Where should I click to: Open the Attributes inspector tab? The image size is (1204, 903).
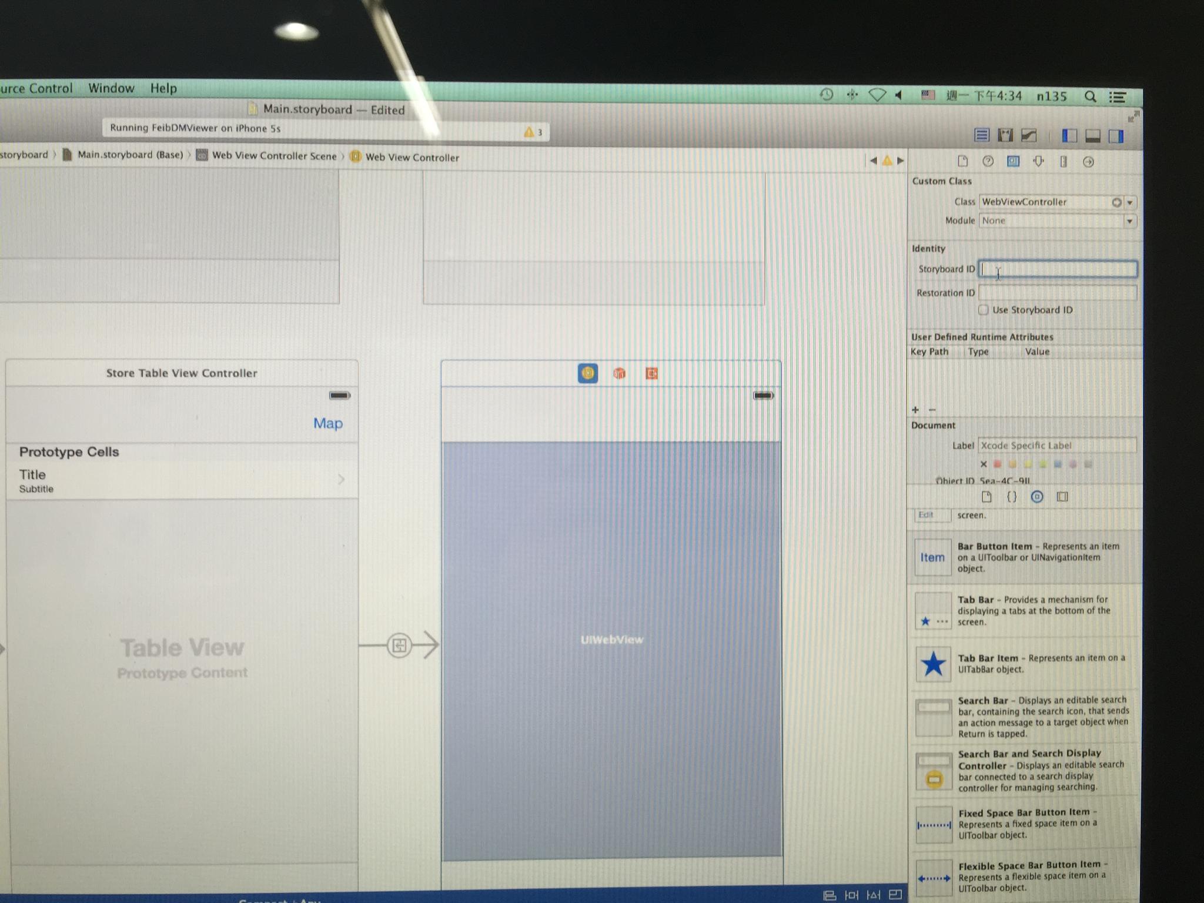pyautogui.click(x=1038, y=162)
